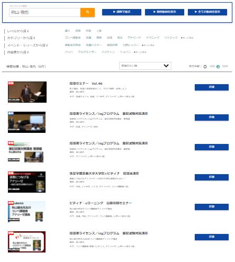Open the ピティナ・eラーニング 公開収録セミナー thumbnail
This screenshot has height=262, width=235.
(x=26, y=212)
